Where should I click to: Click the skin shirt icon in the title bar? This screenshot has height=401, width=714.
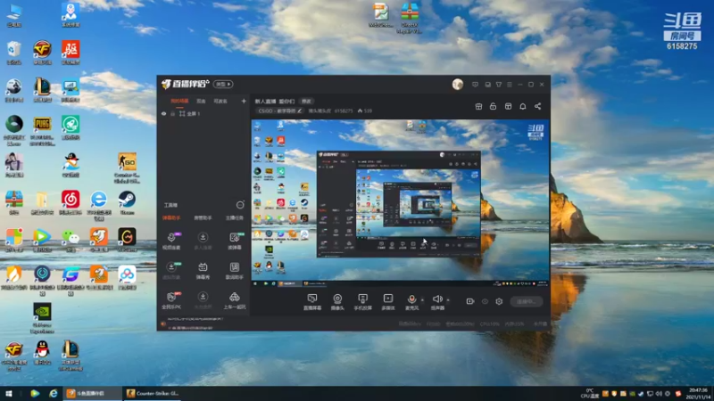(499, 85)
